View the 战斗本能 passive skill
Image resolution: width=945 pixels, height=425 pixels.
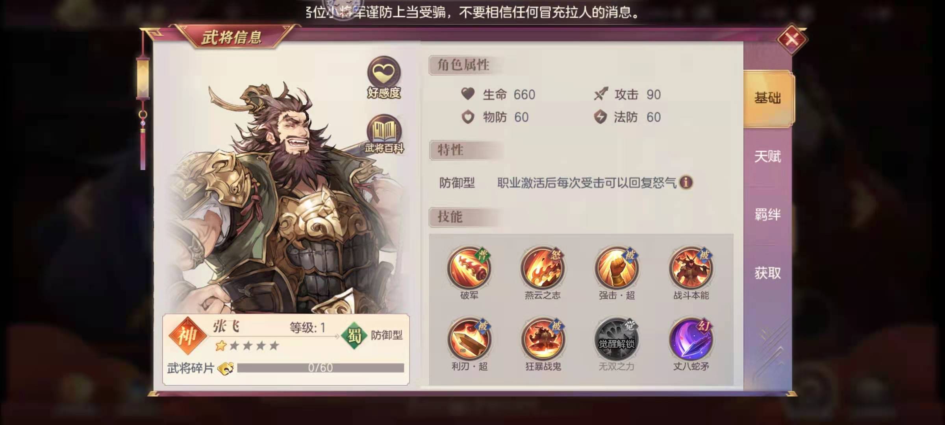click(691, 268)
